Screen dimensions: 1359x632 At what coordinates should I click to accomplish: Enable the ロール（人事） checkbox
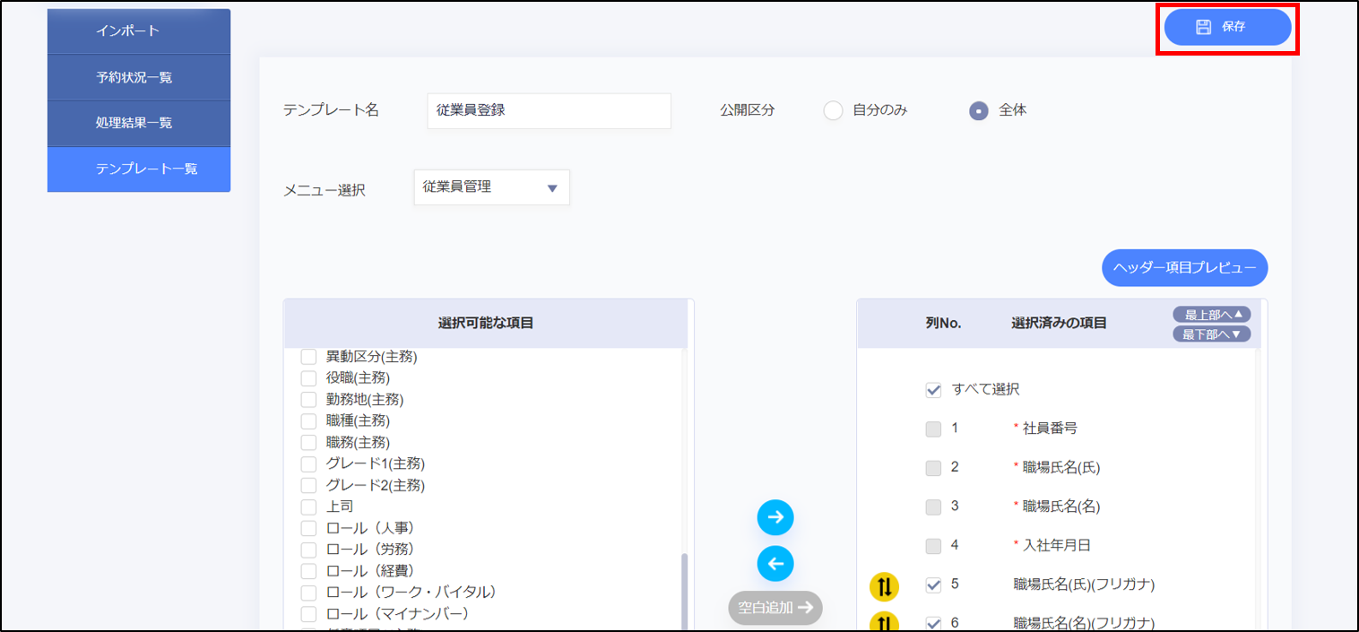click(x=309, y=528)
